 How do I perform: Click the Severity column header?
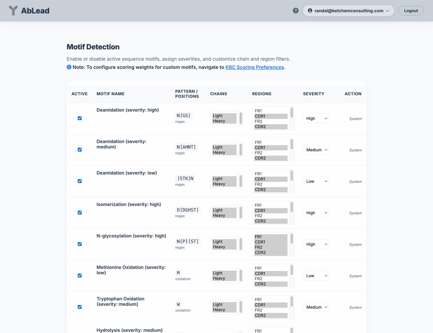(x=314, y=94)
